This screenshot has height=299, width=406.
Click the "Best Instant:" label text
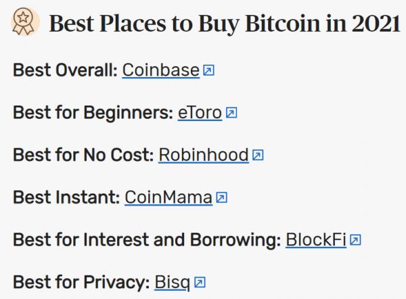click(x=66, y=198)
